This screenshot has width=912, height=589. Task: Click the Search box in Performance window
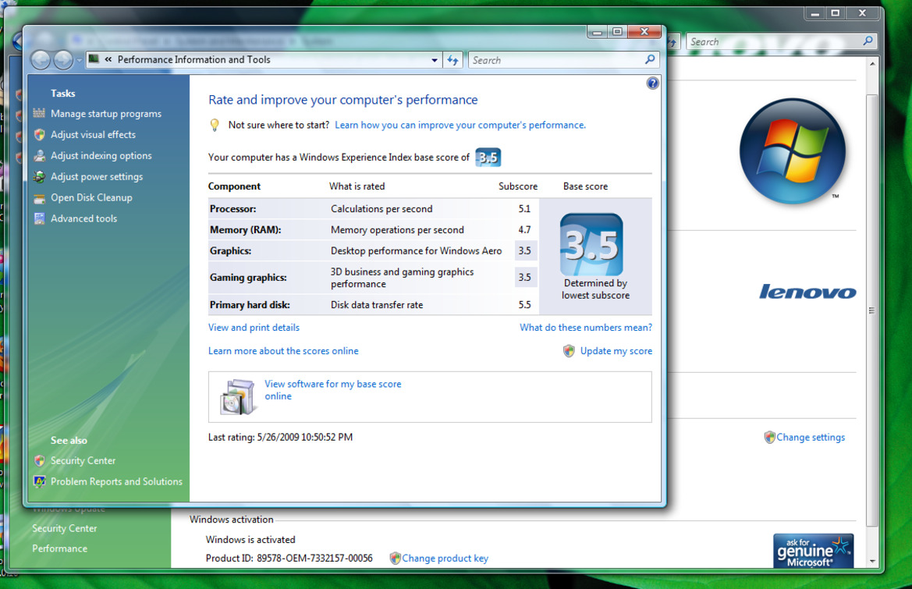[x=563, y=60]
